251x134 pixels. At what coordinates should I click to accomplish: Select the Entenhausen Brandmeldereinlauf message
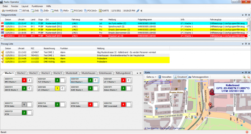(85, 55)
